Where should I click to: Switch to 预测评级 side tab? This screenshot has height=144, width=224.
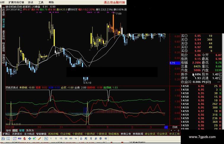[4, 59]
